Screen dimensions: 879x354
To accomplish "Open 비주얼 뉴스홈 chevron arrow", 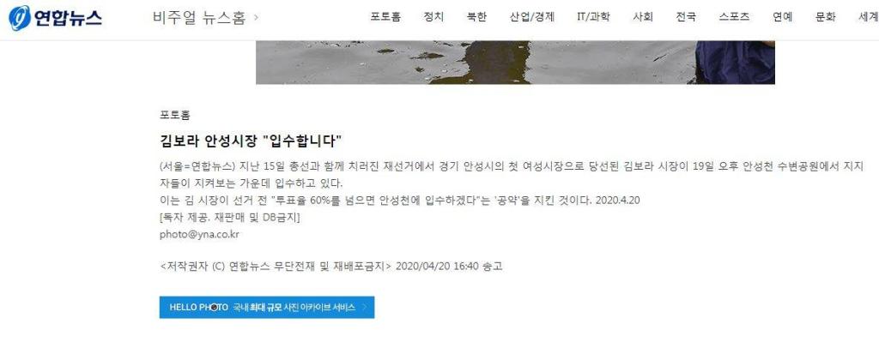I will tap(256, 17).
